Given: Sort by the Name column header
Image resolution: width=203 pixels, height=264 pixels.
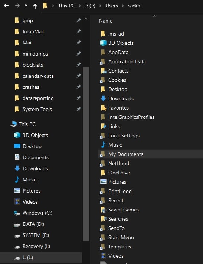Looking at the screenshot, I should (106, 21).
